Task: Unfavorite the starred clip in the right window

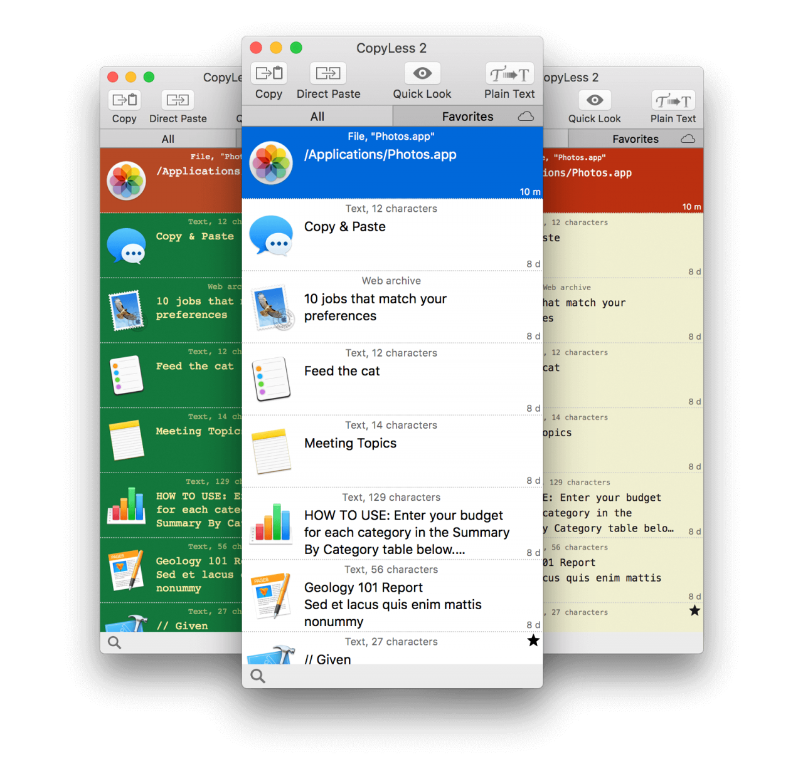Action: (695, 610)
